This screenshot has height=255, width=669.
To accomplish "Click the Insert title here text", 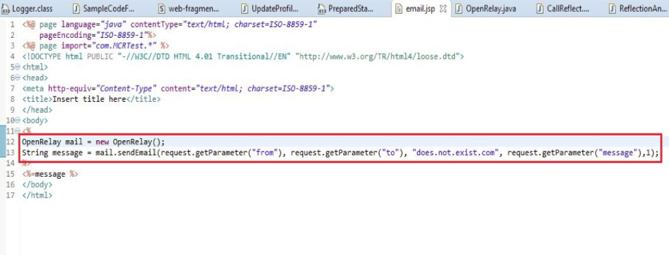I will click(x=89, y=99).
